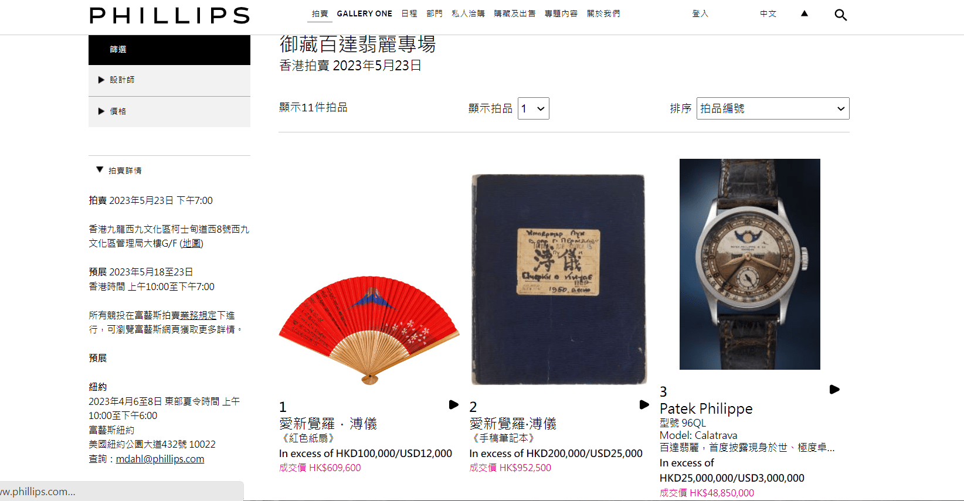Open the GALLERY ONE menu item

tap(364, 13)
